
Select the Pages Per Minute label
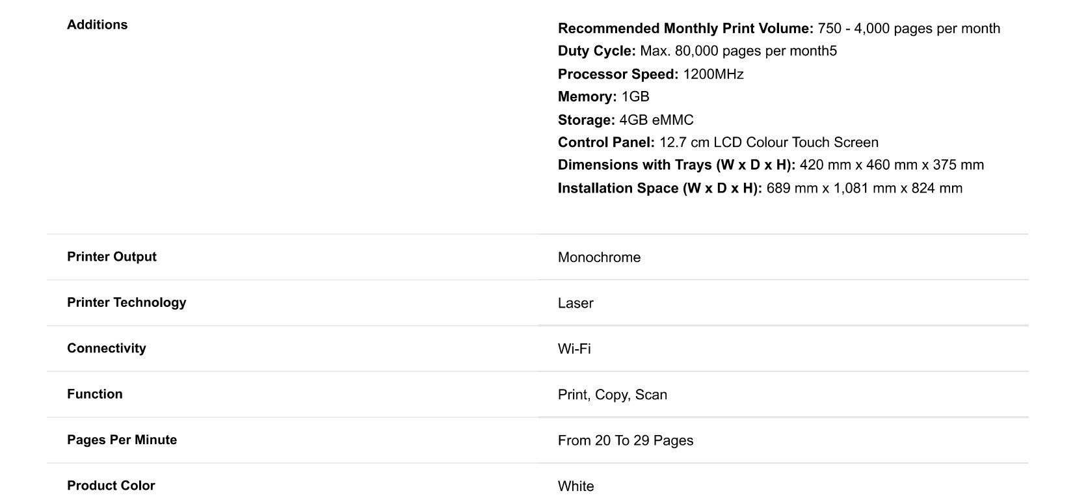[x=122, y=440]
